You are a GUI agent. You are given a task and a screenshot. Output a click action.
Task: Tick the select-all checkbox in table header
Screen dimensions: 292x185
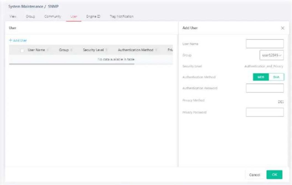coord(22,50)
